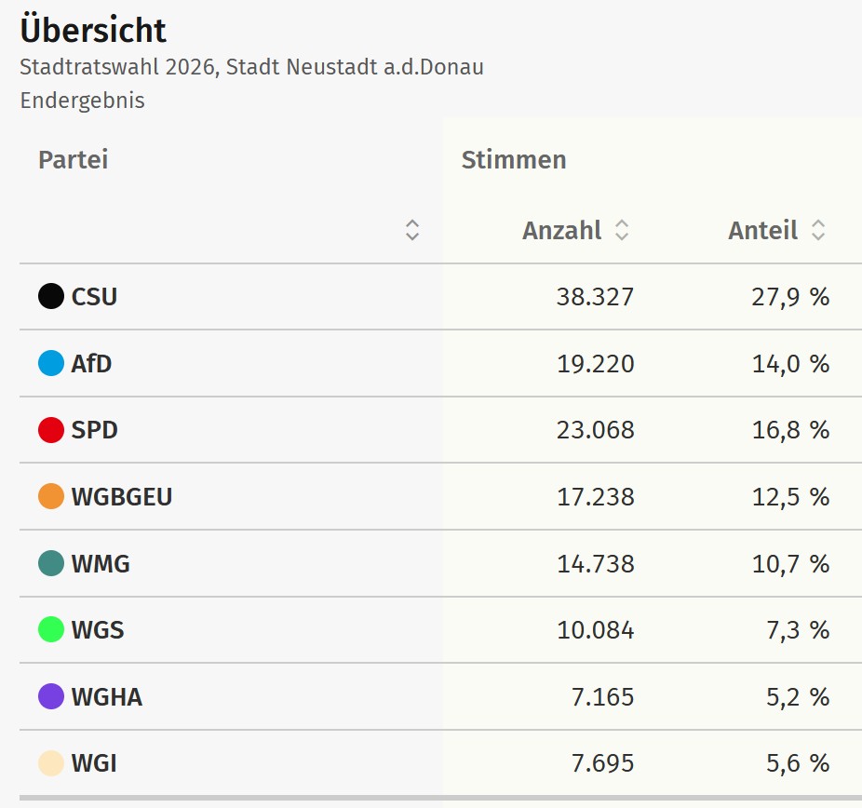This screenshot has width=862, height=808.
Task: Click the purple WGHA color dot
Action: coord(51,696)
